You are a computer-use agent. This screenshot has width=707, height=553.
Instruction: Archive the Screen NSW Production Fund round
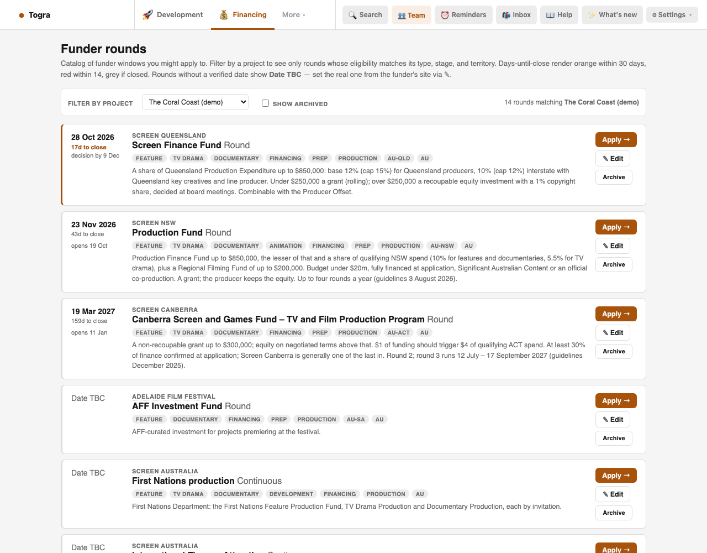(614, 264)
